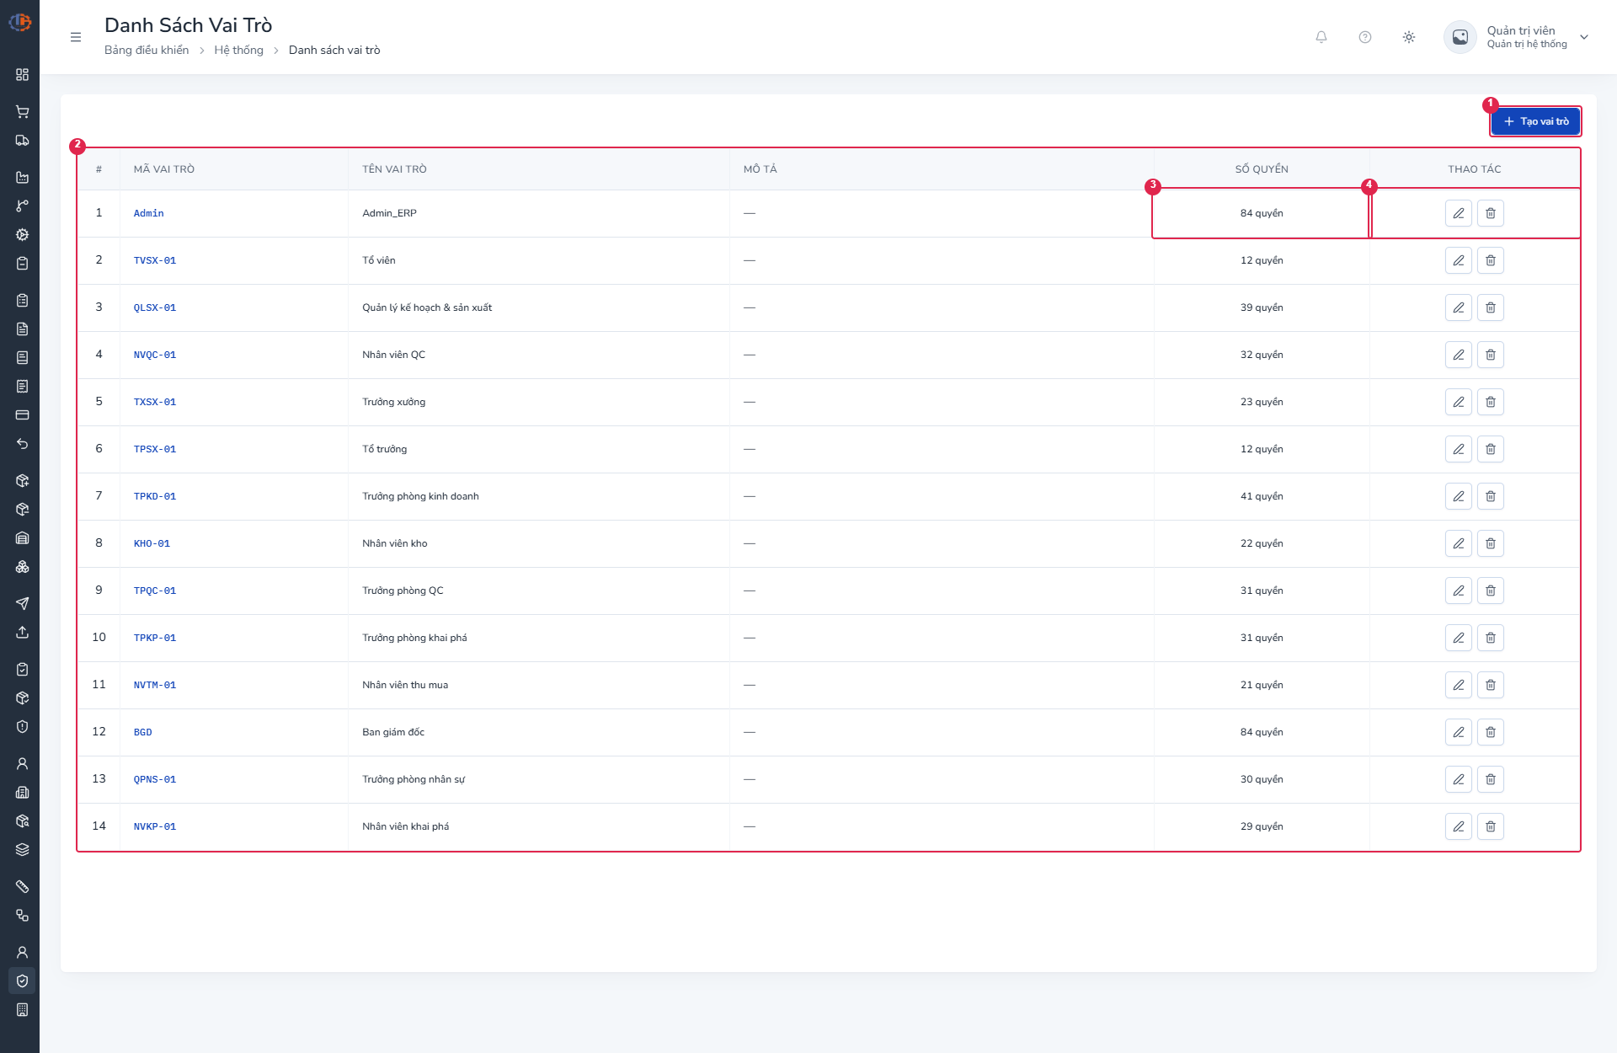The height and width of the screenshot is (1053, 1617).
Task: Click the undo return arrow sidebar icon
Action: [23, 444]
